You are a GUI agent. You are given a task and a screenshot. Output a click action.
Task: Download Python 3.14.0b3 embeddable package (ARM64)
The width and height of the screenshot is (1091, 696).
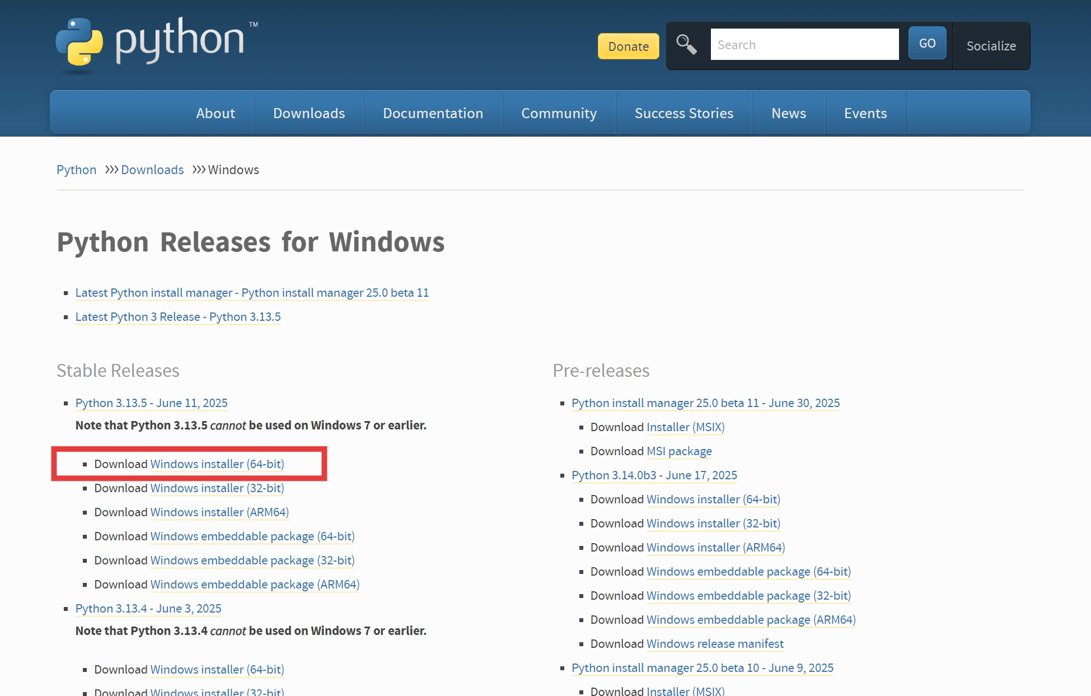click(x=751, y=620)
